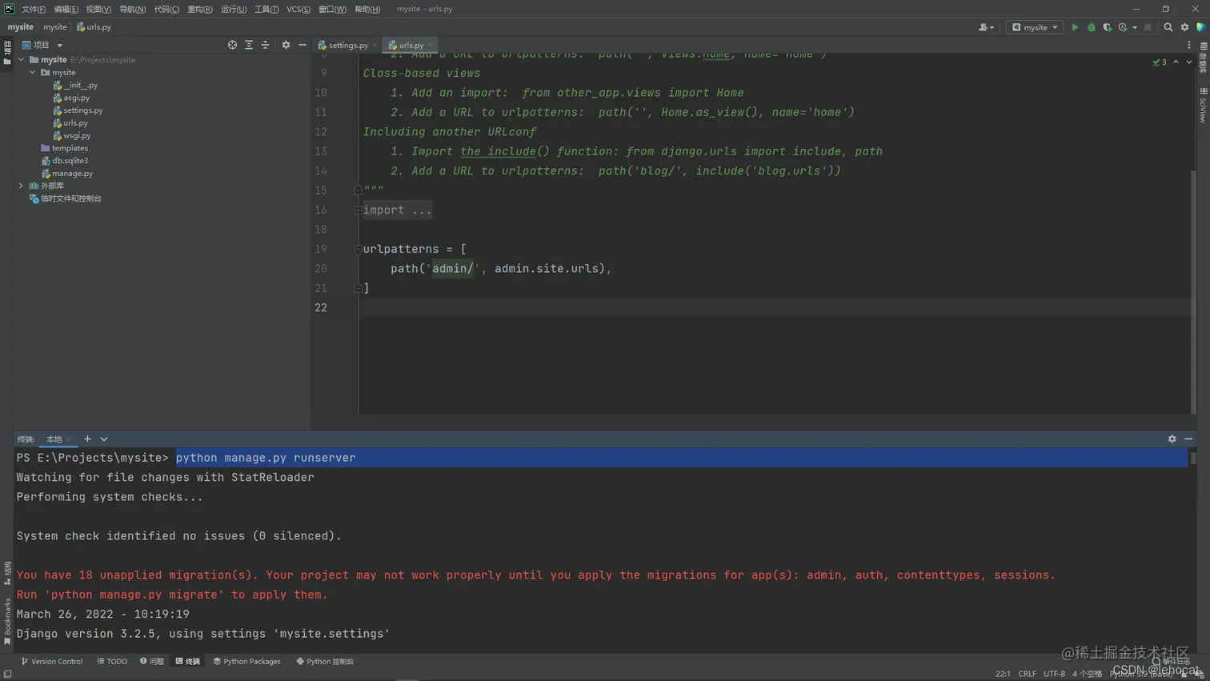The height and width of the screenshot is (681, 1210).
Task: Open the 问题 problems tool window
Action: coord(152,662)
